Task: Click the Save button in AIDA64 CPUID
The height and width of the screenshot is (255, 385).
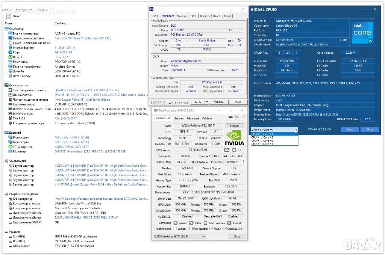Action: click(x=350, y=130)
